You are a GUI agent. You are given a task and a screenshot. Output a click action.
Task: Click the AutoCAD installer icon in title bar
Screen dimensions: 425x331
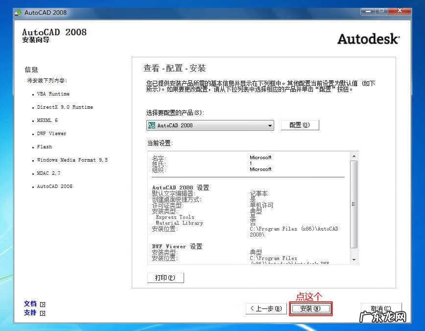coord(18,12)
